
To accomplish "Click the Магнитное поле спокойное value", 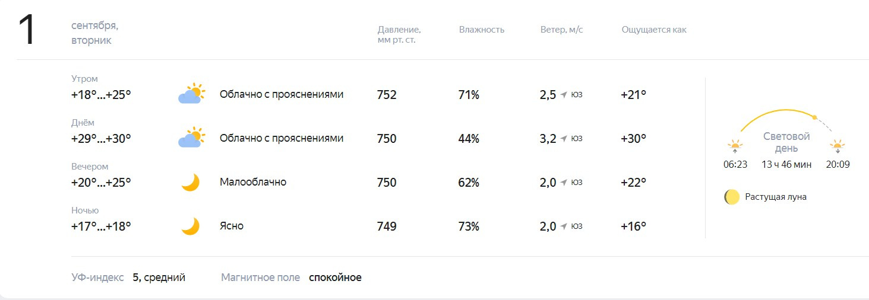I will pos(335,277).
